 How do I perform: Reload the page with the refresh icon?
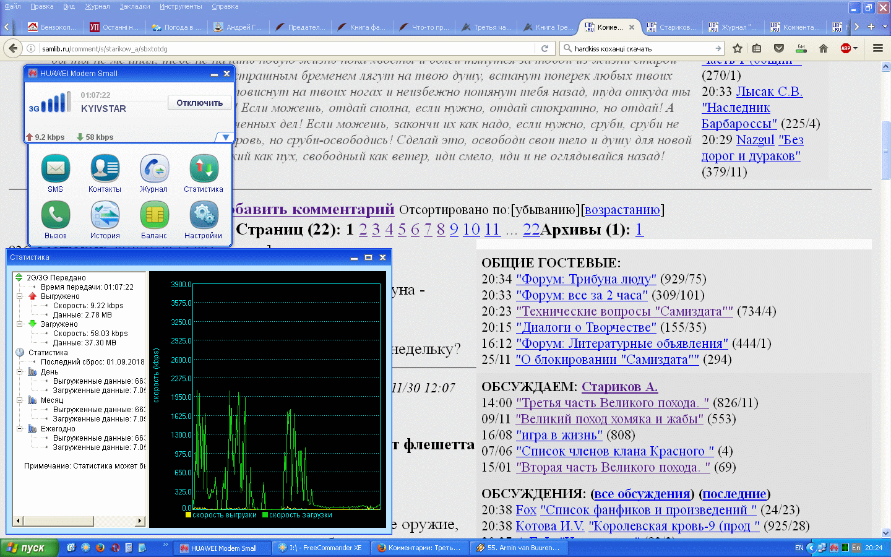click(x=544, y=48)
